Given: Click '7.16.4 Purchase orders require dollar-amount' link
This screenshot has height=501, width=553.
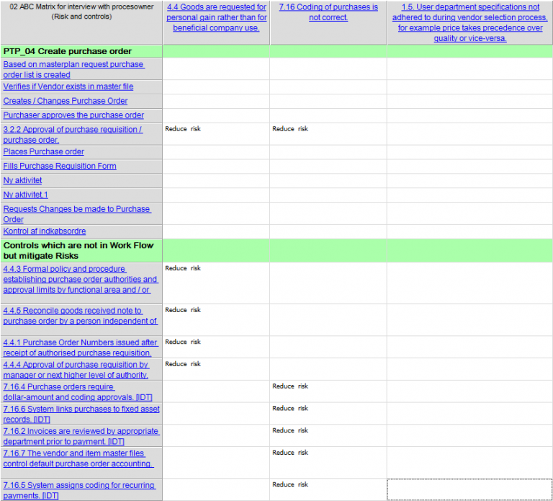Looking at the screenshot, I should [78, 392].
